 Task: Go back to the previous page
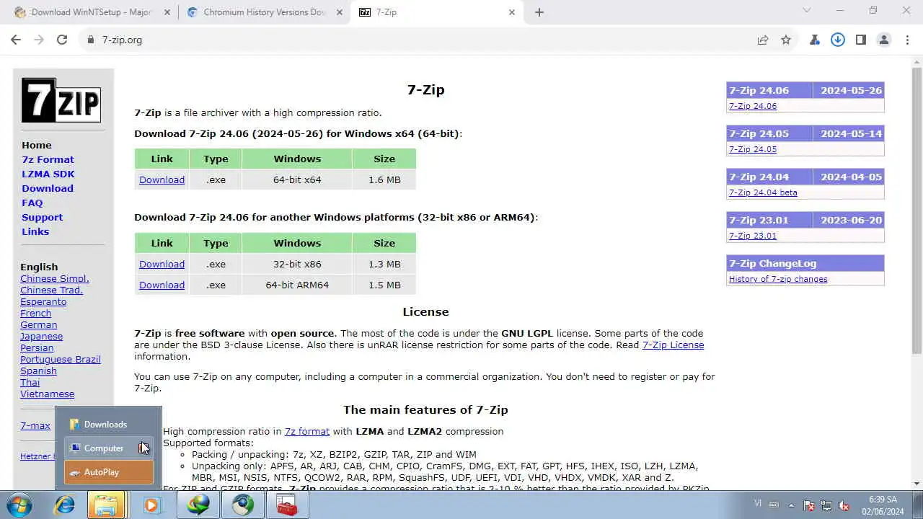(x=16, y=40)
